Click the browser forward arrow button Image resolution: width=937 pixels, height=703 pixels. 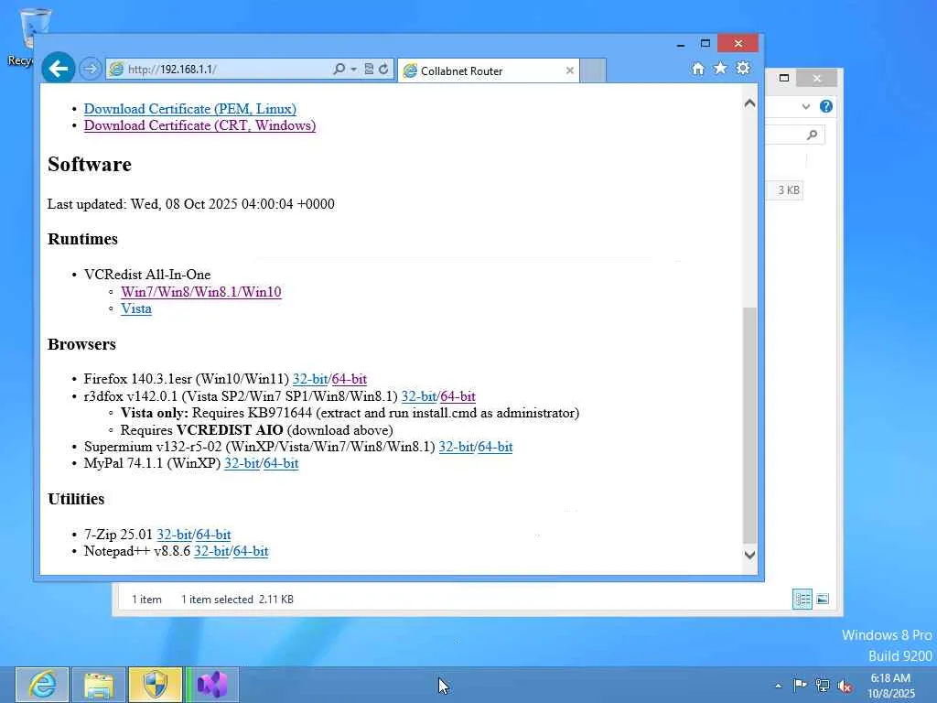91,70
